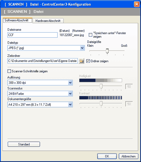
Task: Tick Scanner-Schnittstelle zeigen checkbox
Action: (9, 71)
